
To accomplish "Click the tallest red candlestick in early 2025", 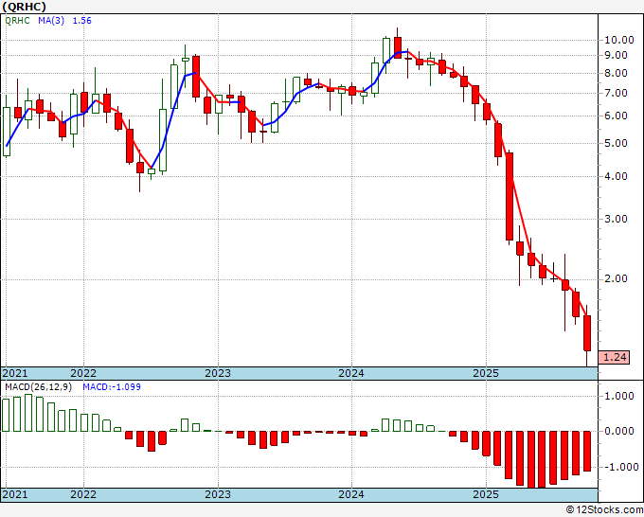I will [x=510, y=196].
